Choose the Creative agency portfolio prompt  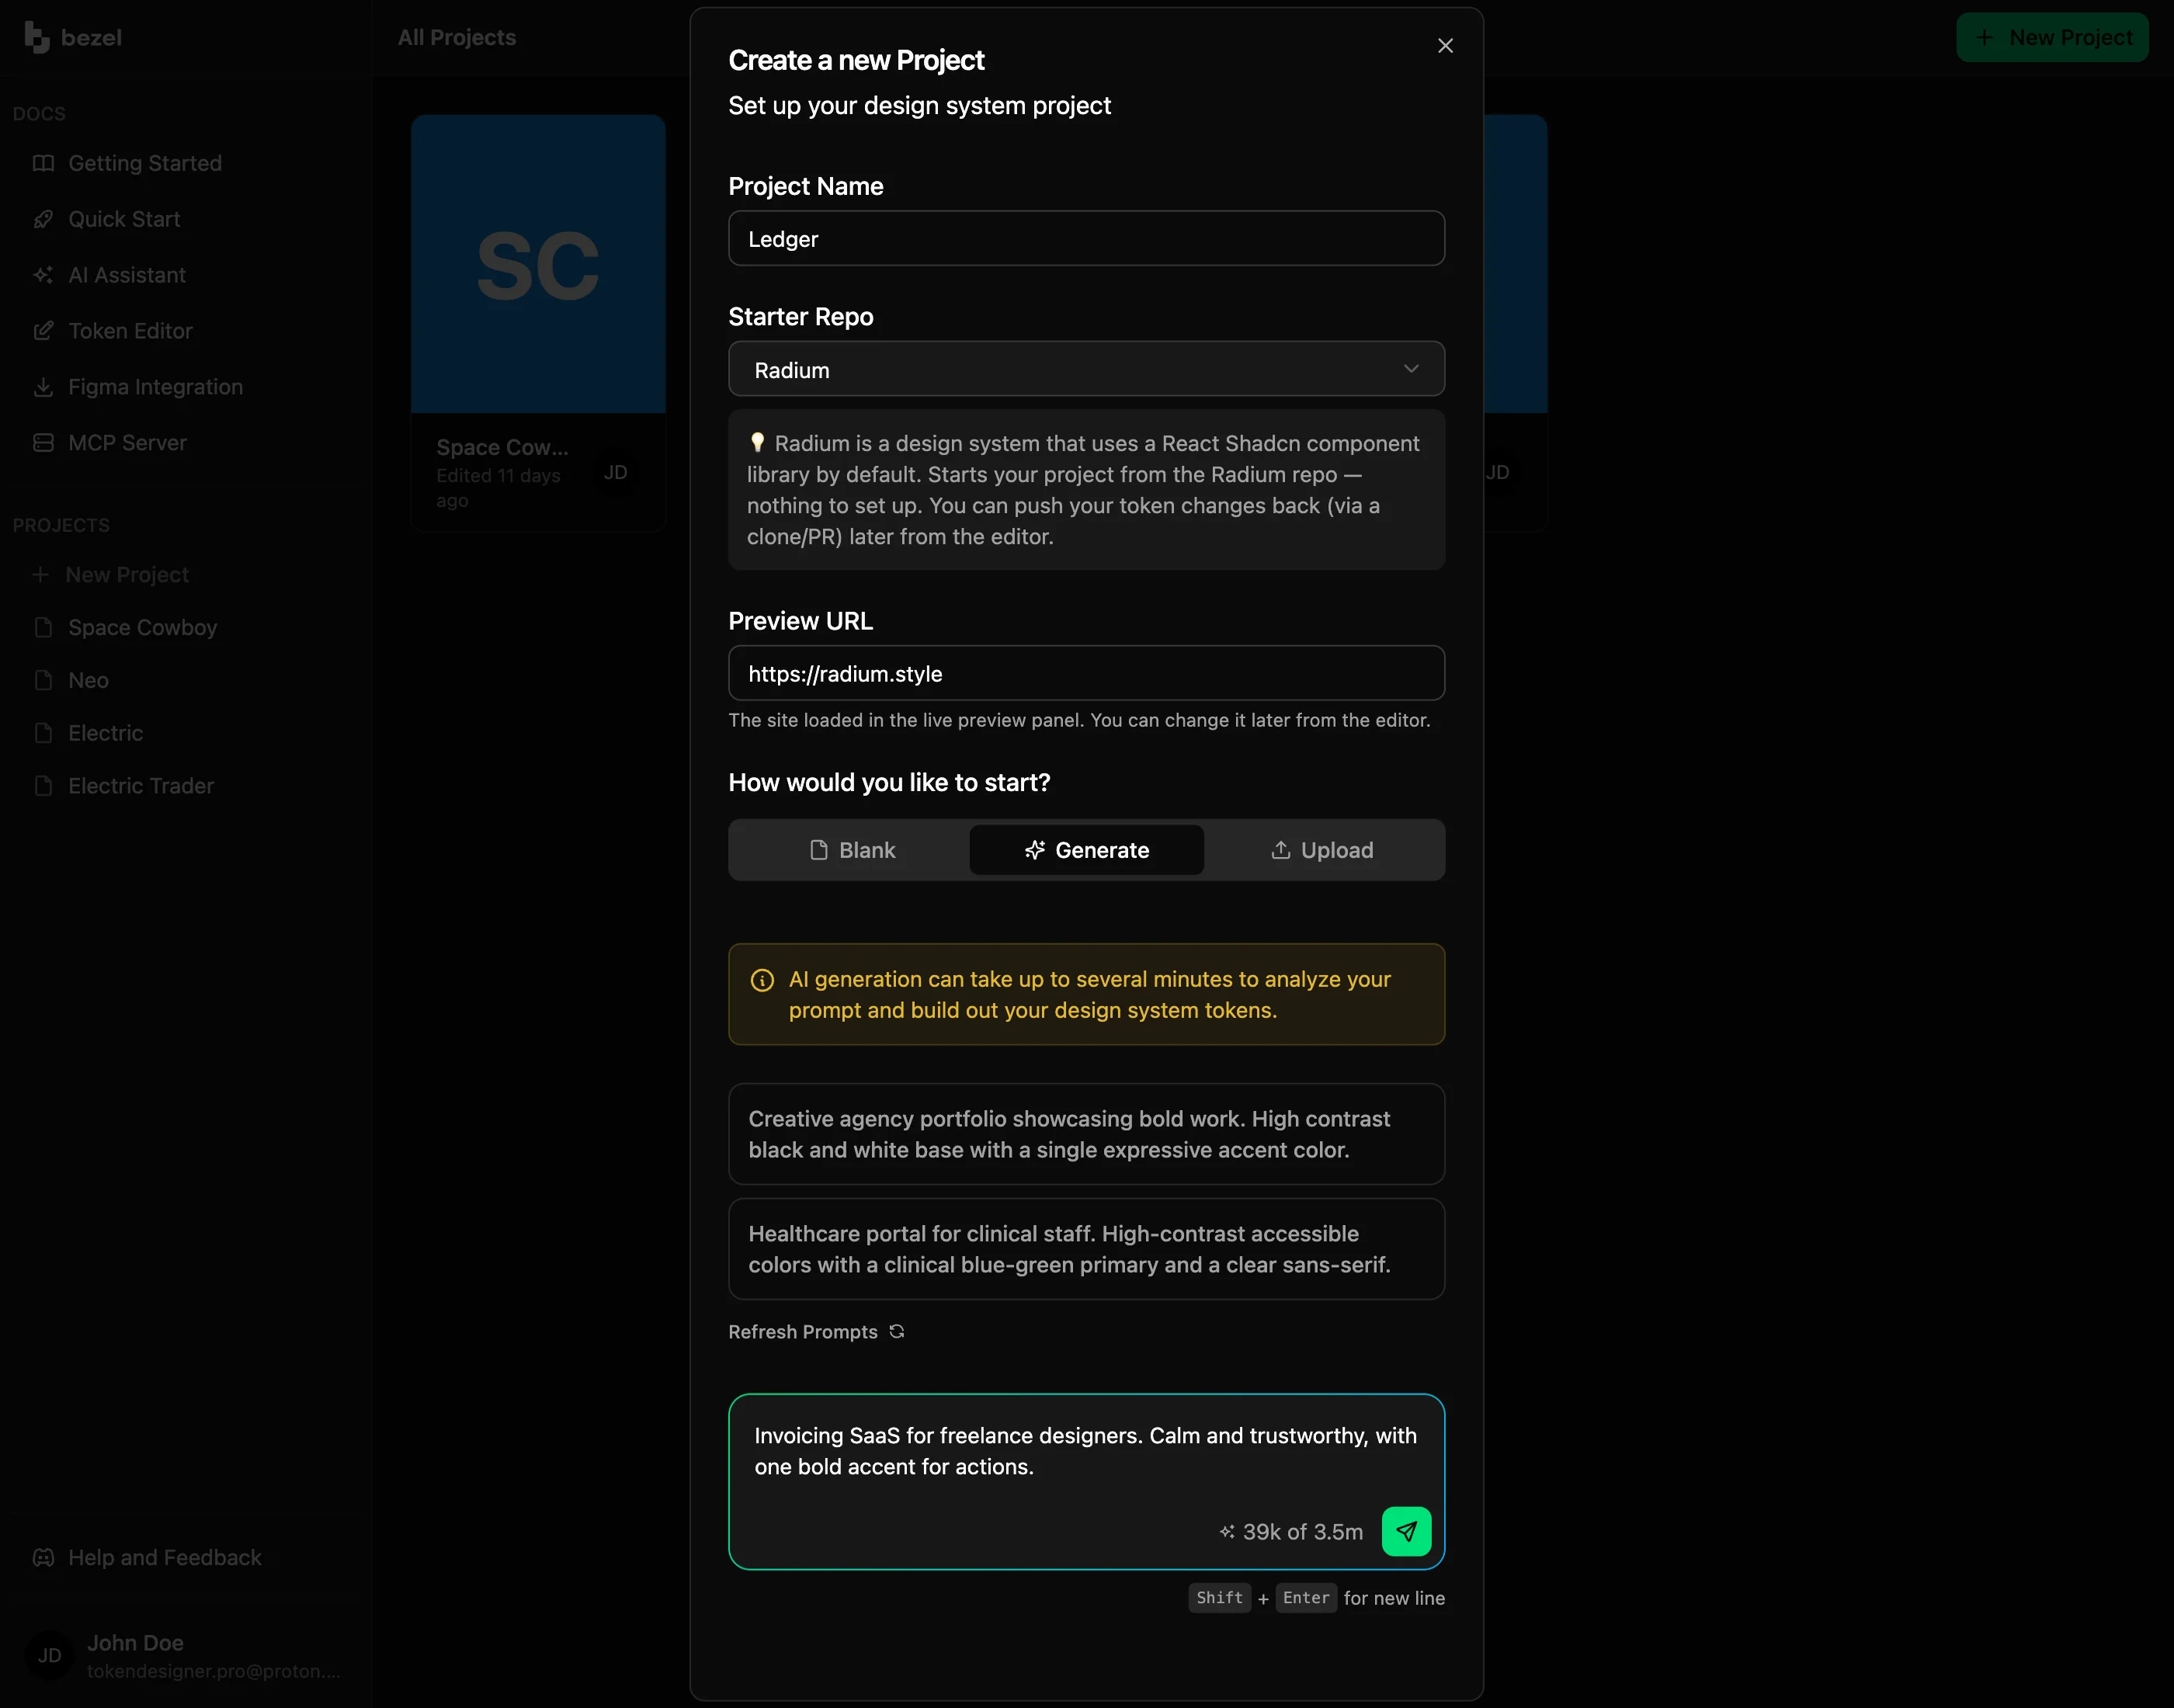(1086, 1135)
